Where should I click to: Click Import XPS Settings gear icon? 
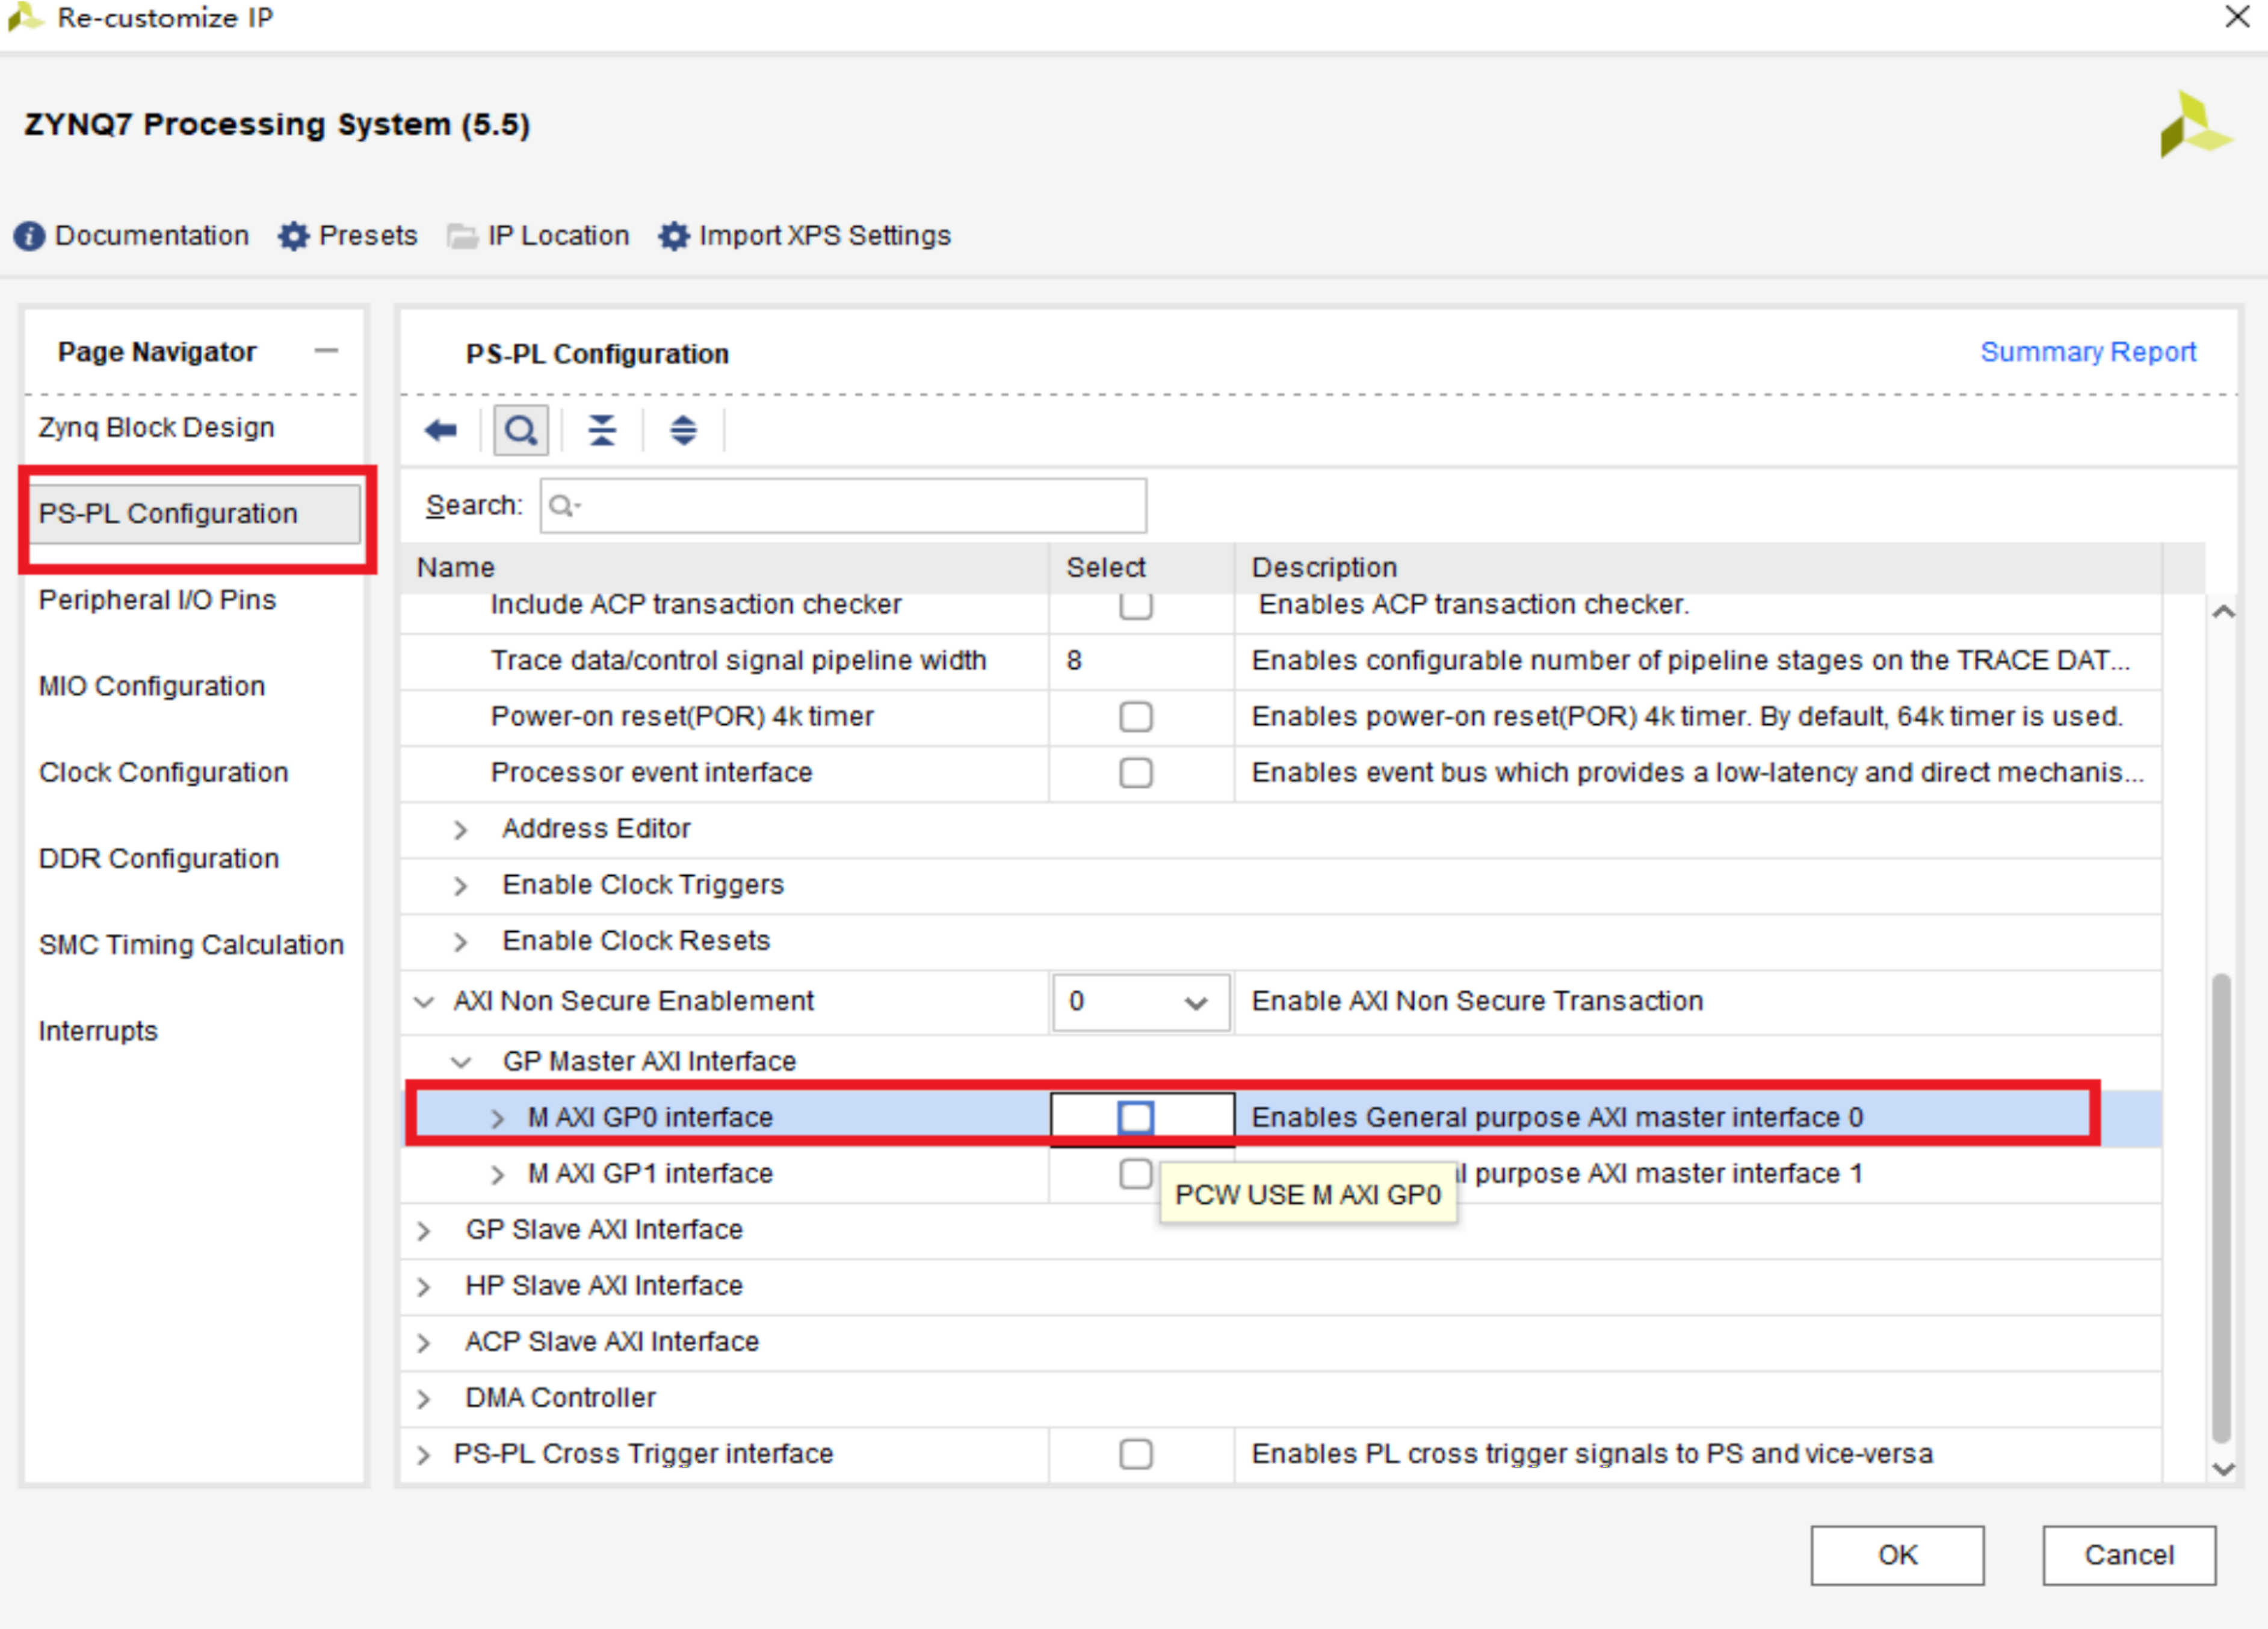[674, 236]
